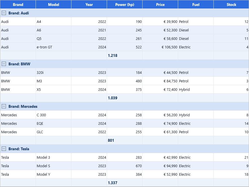249x187 pixels.
Task: Click the Diesel fuel cell in A6 row
Action: click(196, 30)
